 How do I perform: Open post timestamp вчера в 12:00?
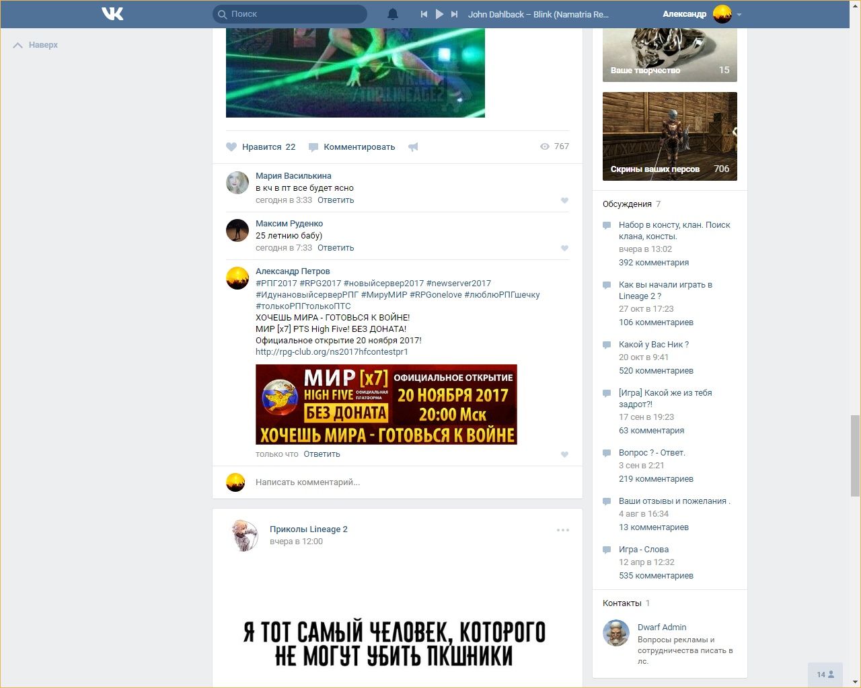pos(296,542)
